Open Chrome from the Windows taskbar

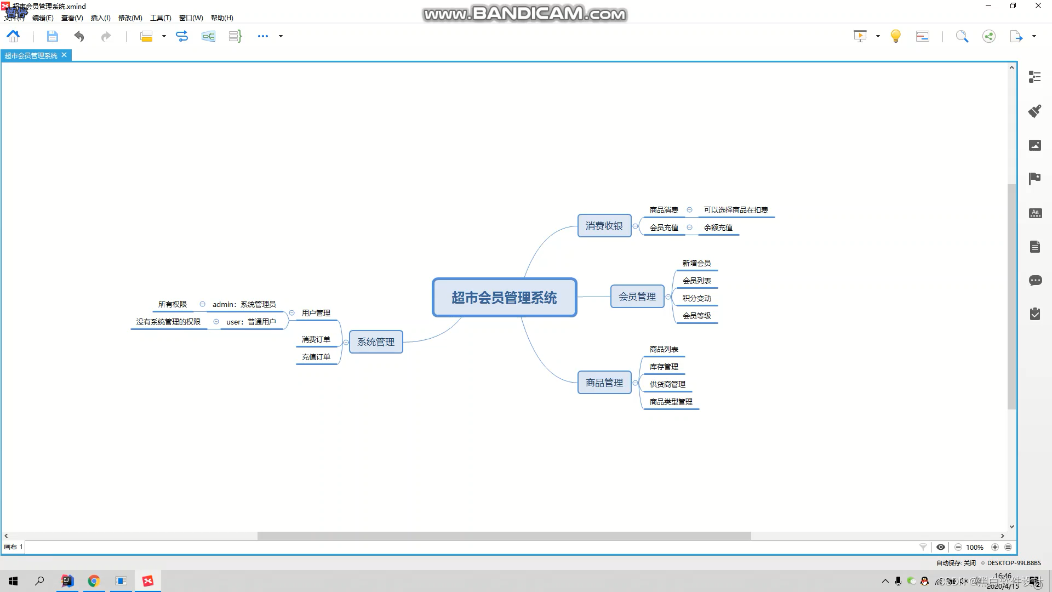click(x=94, y=581)
